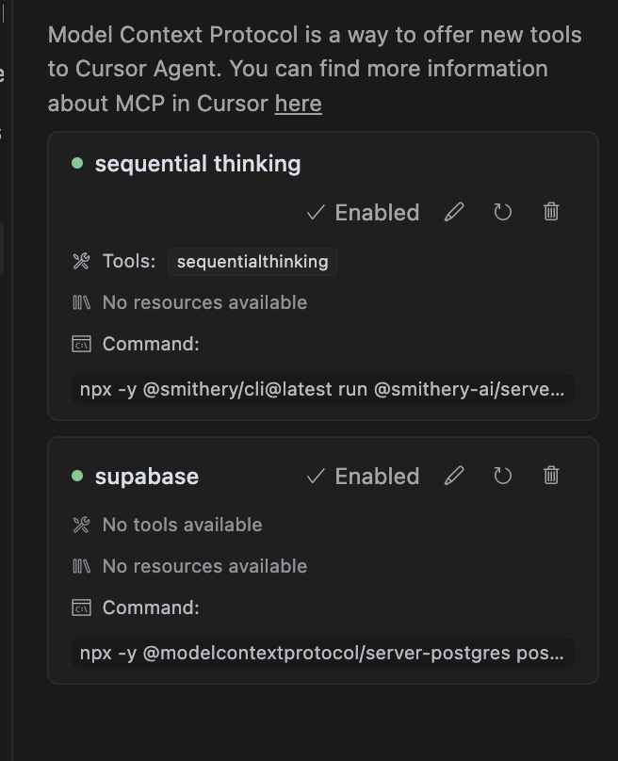Click the server-postgres npx command text
Screen dimensions: 618x761
[x=323, y=653]
